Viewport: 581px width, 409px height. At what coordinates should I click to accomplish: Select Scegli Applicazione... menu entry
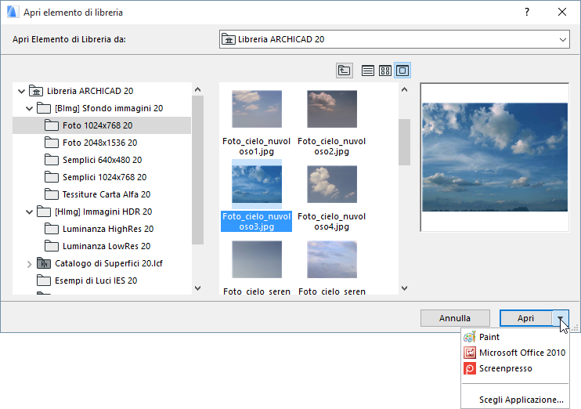[x=514, y=400]
